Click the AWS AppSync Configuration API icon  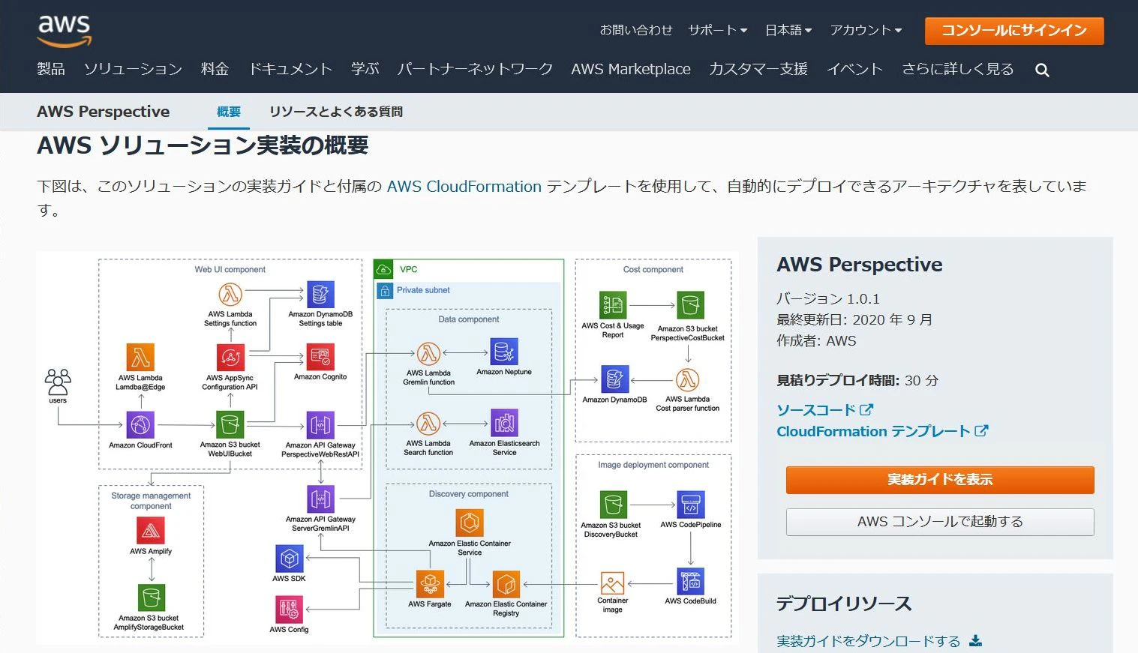230,358
